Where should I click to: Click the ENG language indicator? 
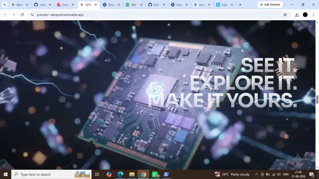[286, 174]
